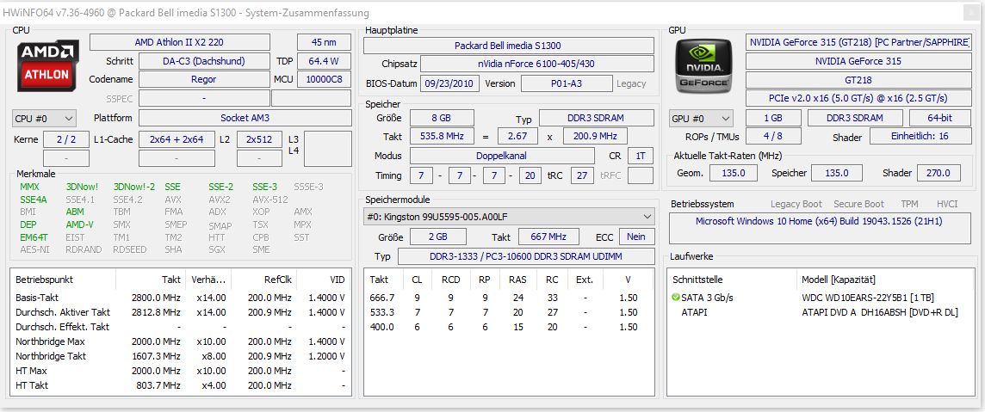Click the Kerne value 2 / 2

[x=66, y=139]
